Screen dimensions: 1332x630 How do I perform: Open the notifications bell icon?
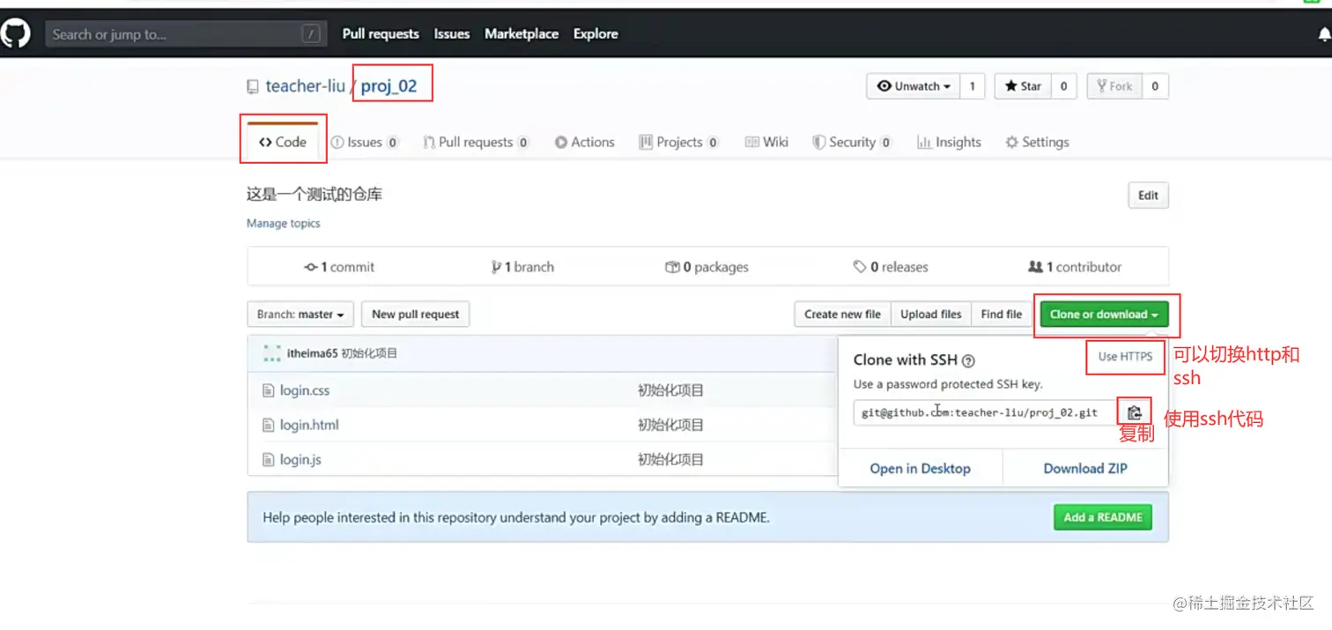click(x=1324, y=34)
